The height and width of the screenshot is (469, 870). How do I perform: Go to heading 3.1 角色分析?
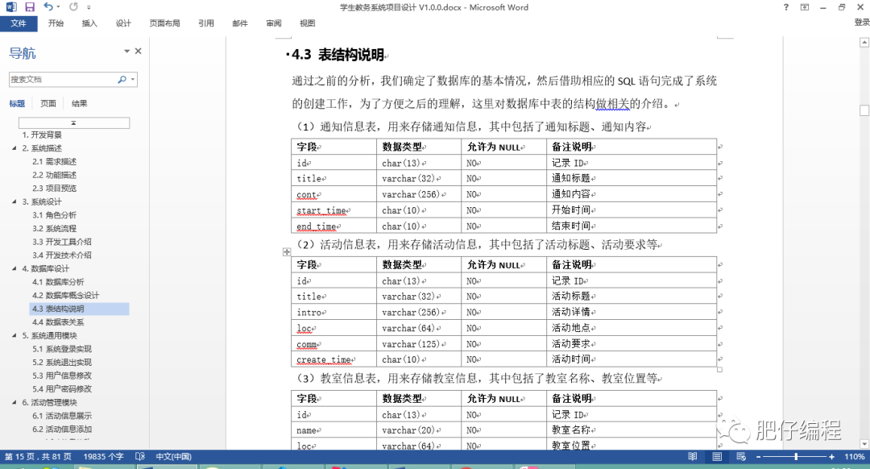[55, 215]
